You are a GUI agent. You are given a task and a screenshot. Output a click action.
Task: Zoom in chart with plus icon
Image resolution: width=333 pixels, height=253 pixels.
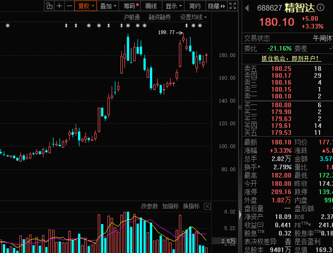(x=59, y=6)
